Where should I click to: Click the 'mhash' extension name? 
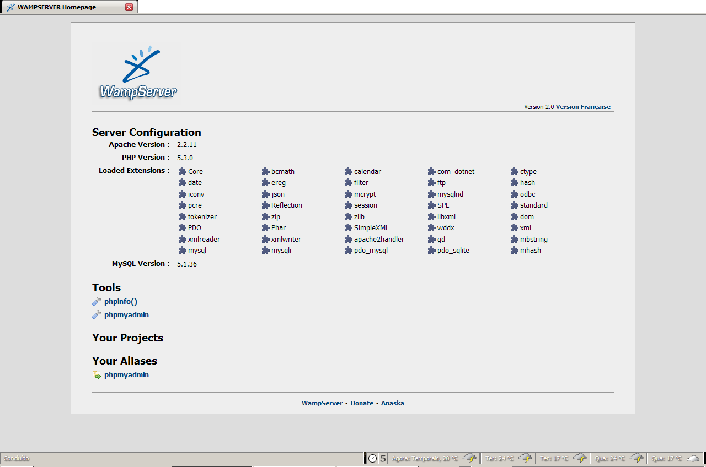point(531,250)
